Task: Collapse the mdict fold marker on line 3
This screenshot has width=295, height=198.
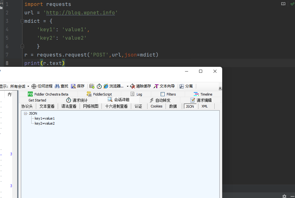Action: click(x=22, y=21)
